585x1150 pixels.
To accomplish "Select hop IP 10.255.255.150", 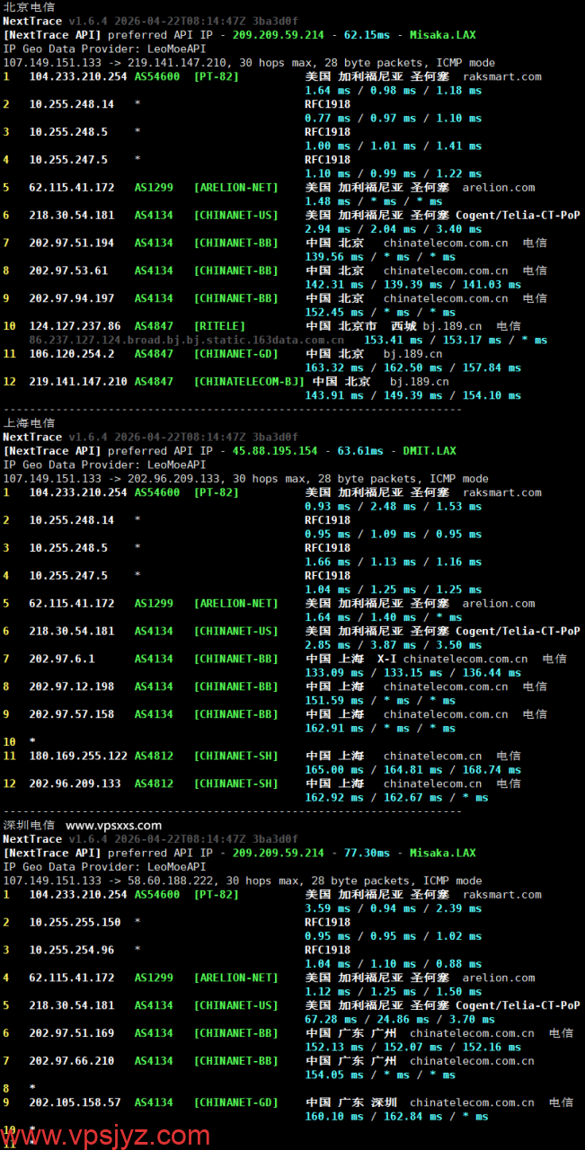I will [x=75, y=922].
